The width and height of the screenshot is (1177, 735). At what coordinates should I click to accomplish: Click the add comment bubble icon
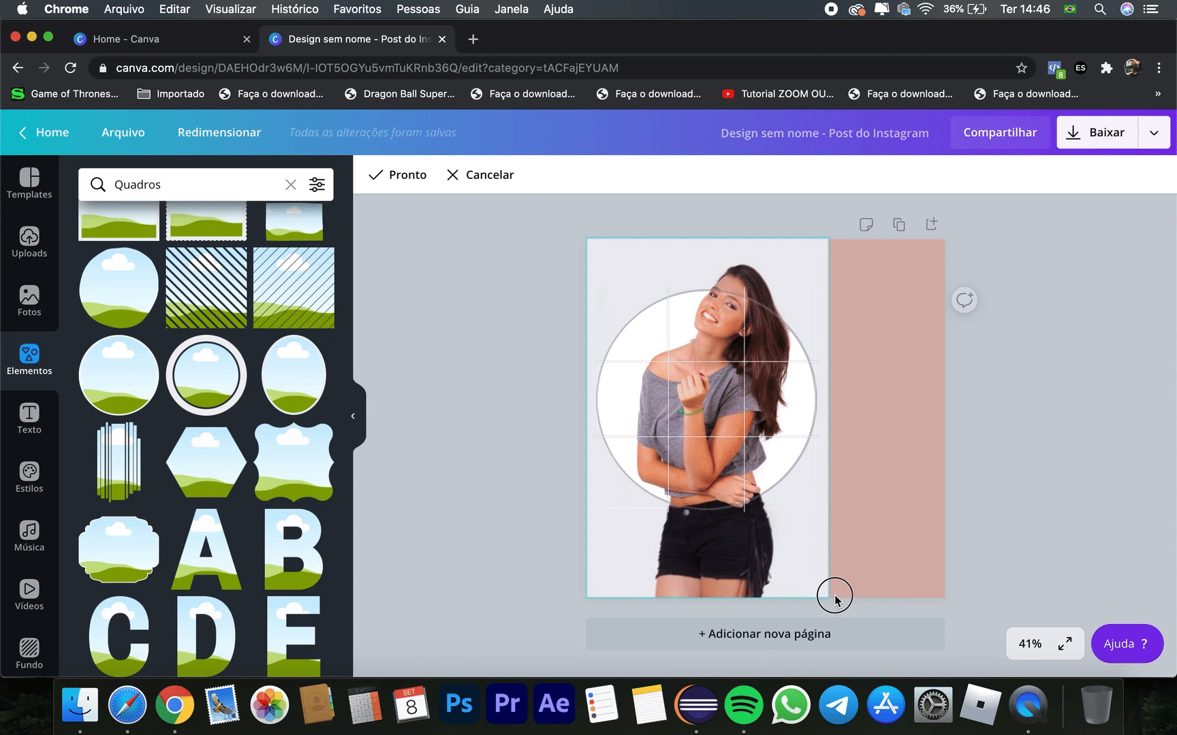pyautogui.click(x=964, y=300)
